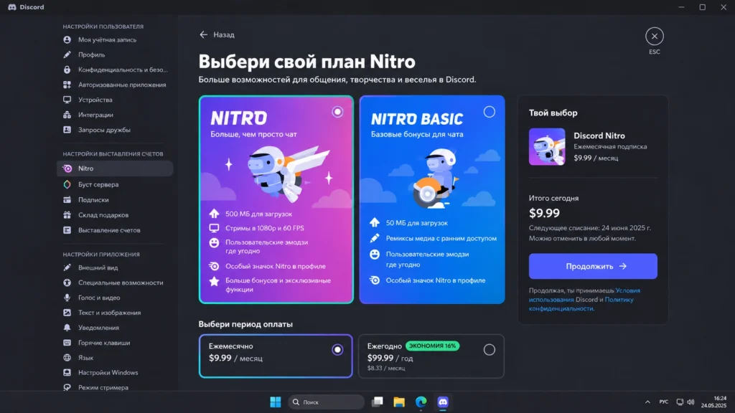
Task: Click the Profile pencil icon
Action: [x=67, y=54]
